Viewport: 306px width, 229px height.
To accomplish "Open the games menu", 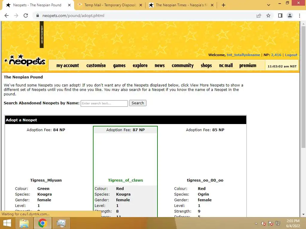I will click(119, 65).
